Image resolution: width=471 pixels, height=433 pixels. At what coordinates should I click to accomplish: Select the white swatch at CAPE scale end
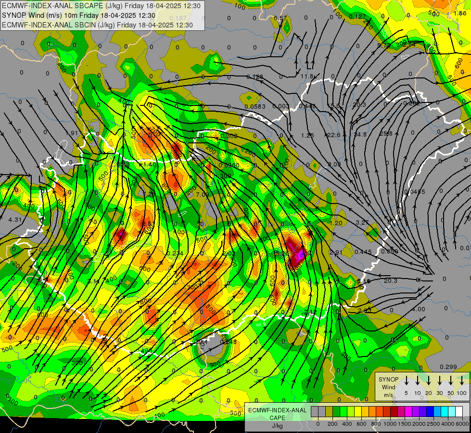459,412
